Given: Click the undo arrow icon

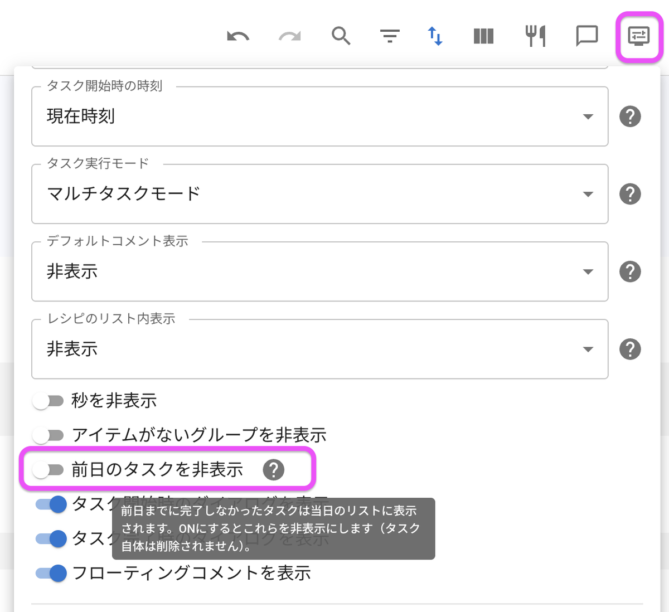Looking at the screenshot, I should point(238,37).
